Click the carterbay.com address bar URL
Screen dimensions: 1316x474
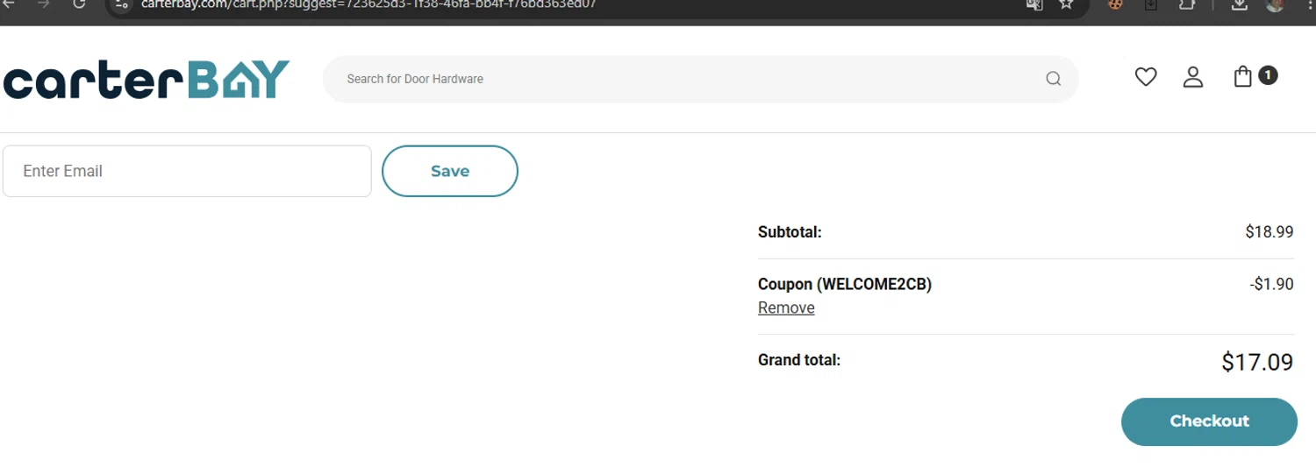click(x=368, y=4)
